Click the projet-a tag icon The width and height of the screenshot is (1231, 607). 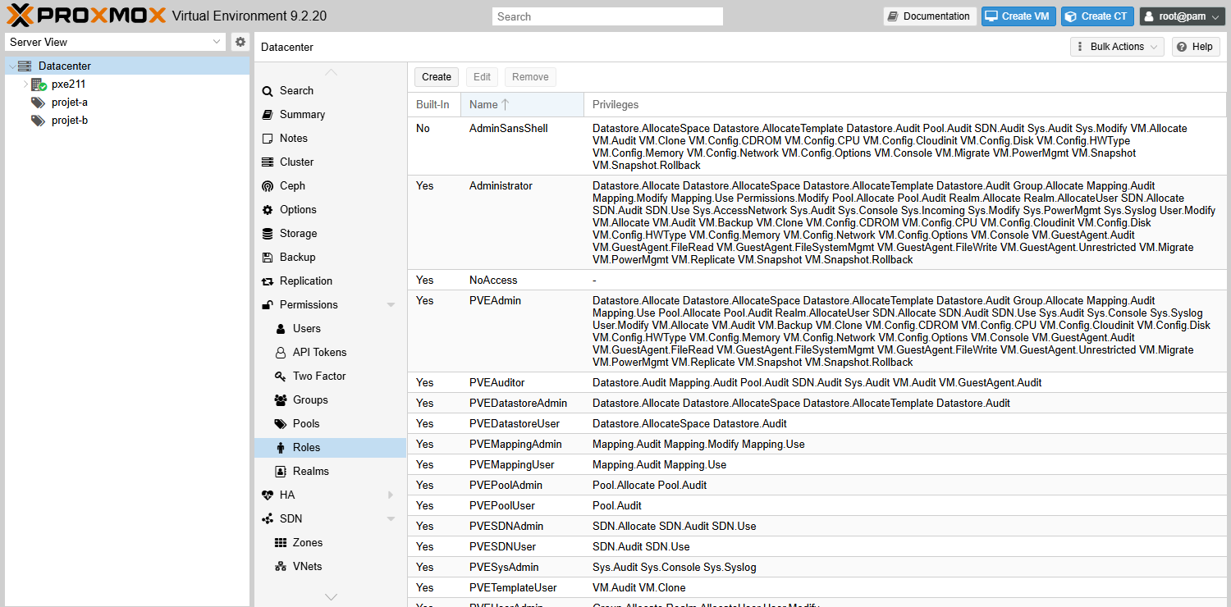[38, 103]
